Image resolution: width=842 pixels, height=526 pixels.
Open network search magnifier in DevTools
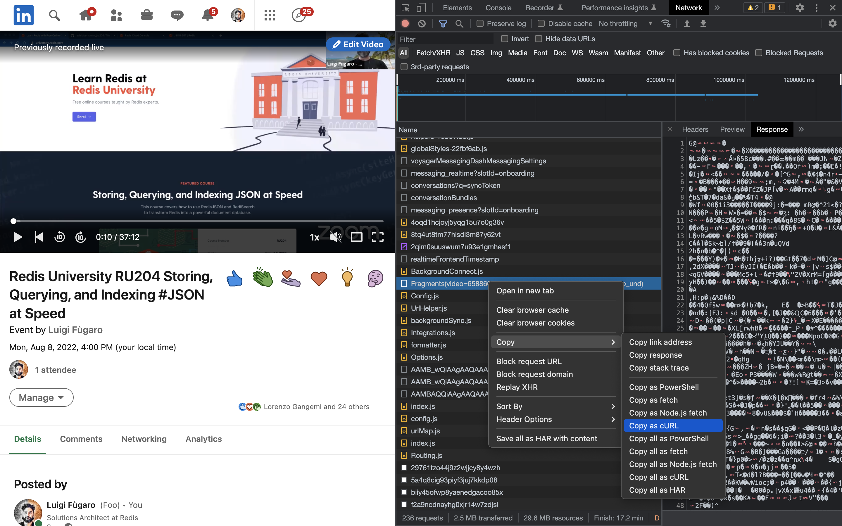coord(459,24)
